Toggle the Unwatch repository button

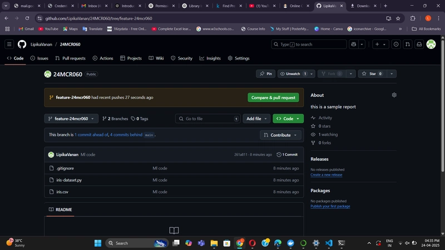[x=293, y=74]
